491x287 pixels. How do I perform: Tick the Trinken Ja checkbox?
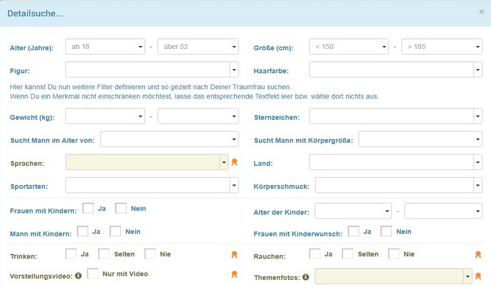click(71, 253)
